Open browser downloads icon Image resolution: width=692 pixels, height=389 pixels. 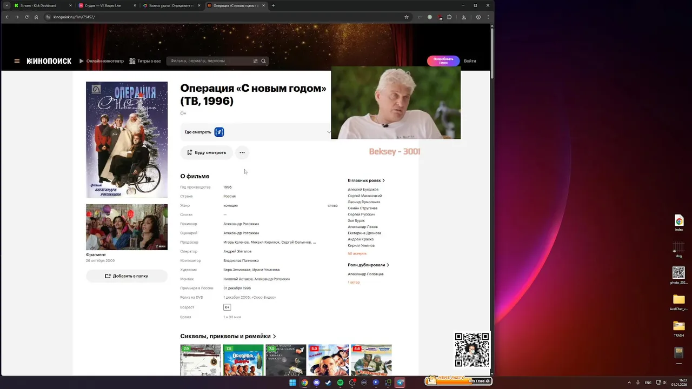point(464,17)
